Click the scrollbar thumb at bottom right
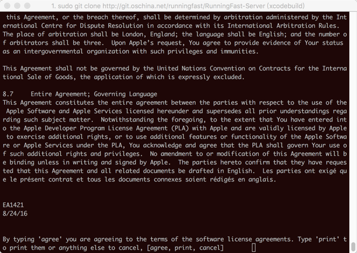Image resolution: width=357 pixels, height=253 pixels. [353, 246]
